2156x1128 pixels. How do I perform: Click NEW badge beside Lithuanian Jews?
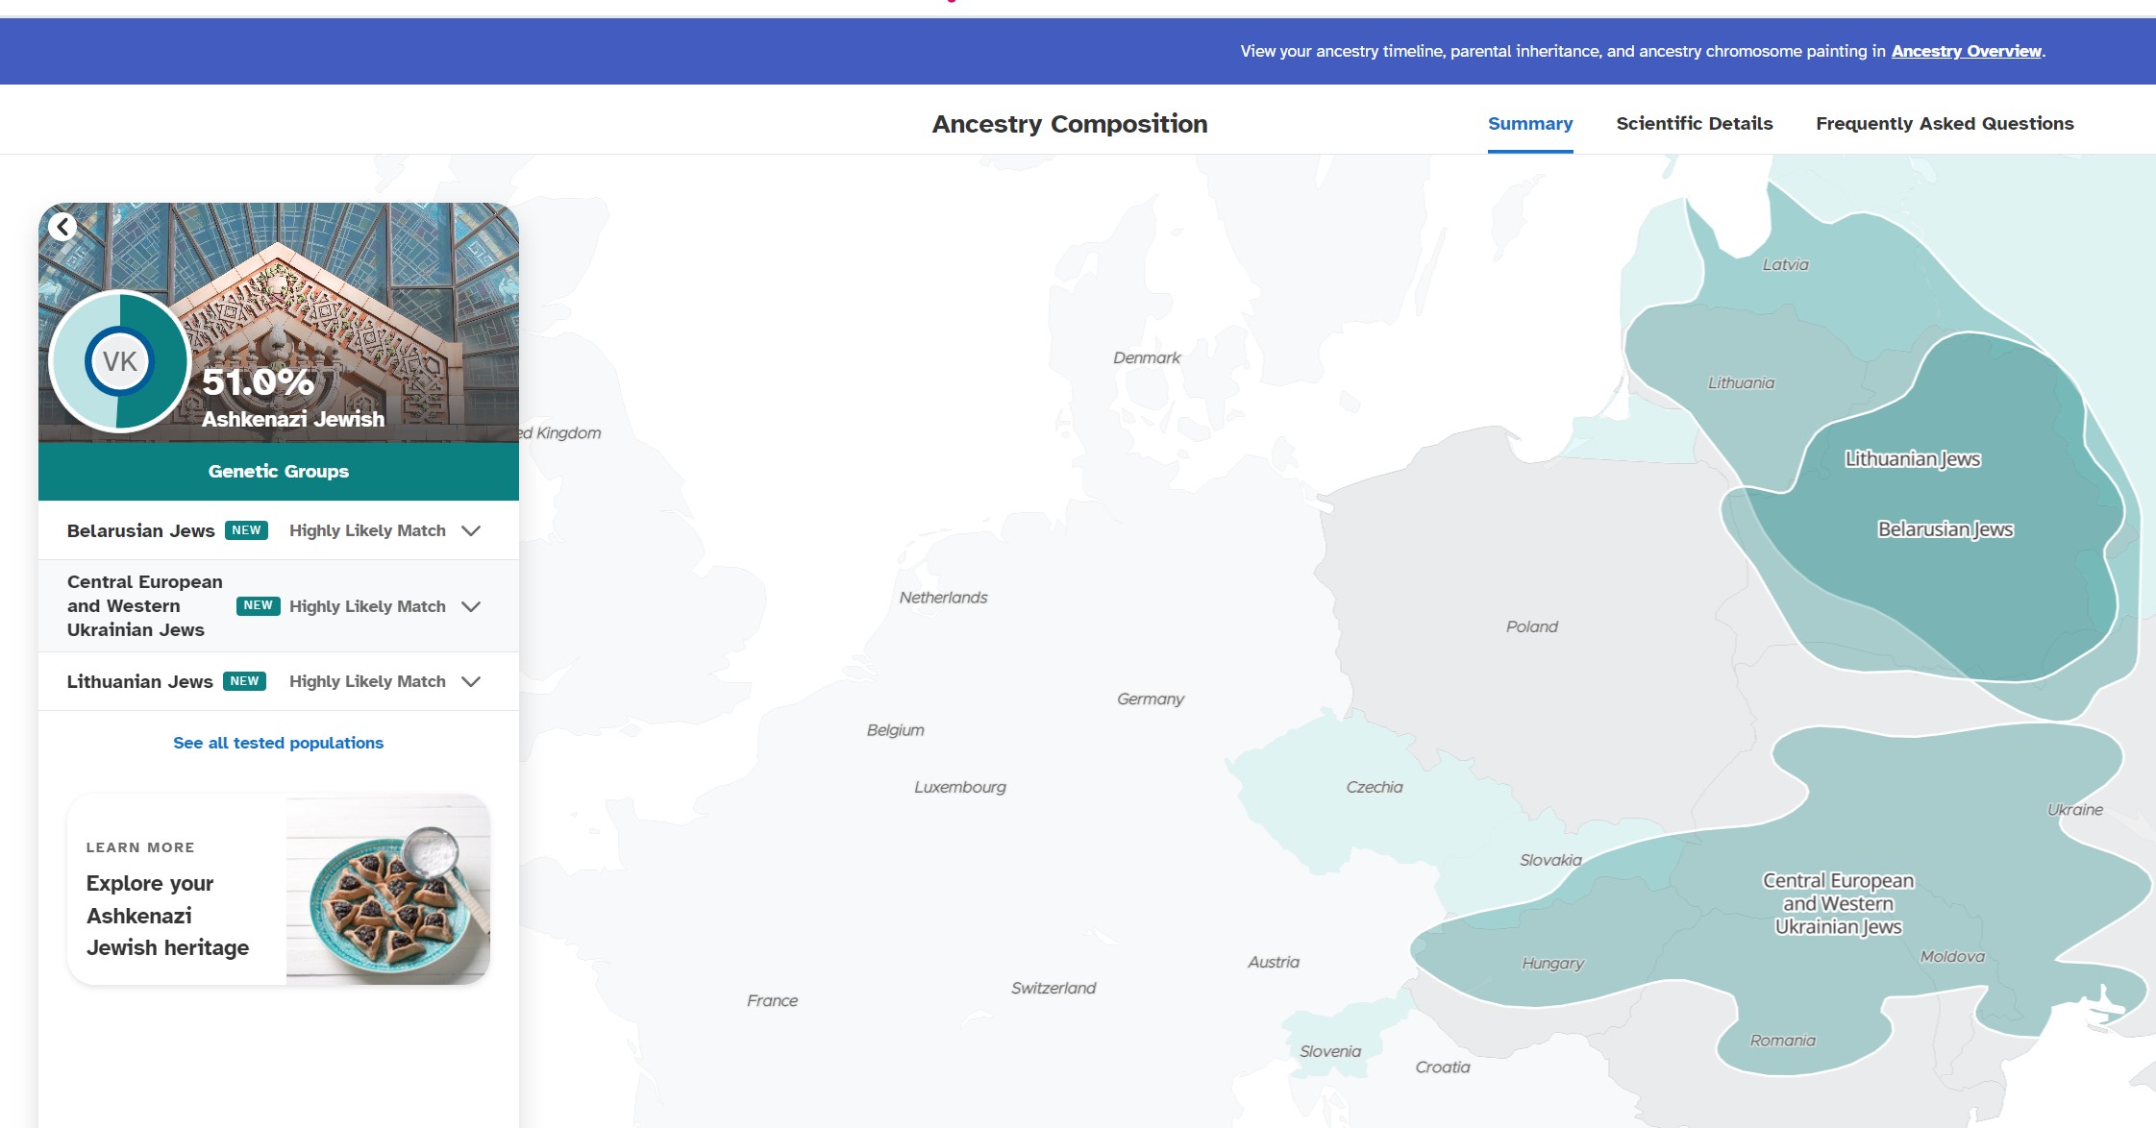(x=244, y=681)
